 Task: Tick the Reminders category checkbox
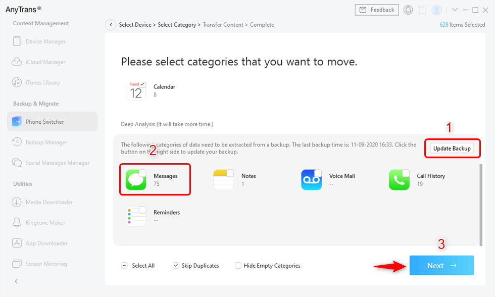[142, 209]
